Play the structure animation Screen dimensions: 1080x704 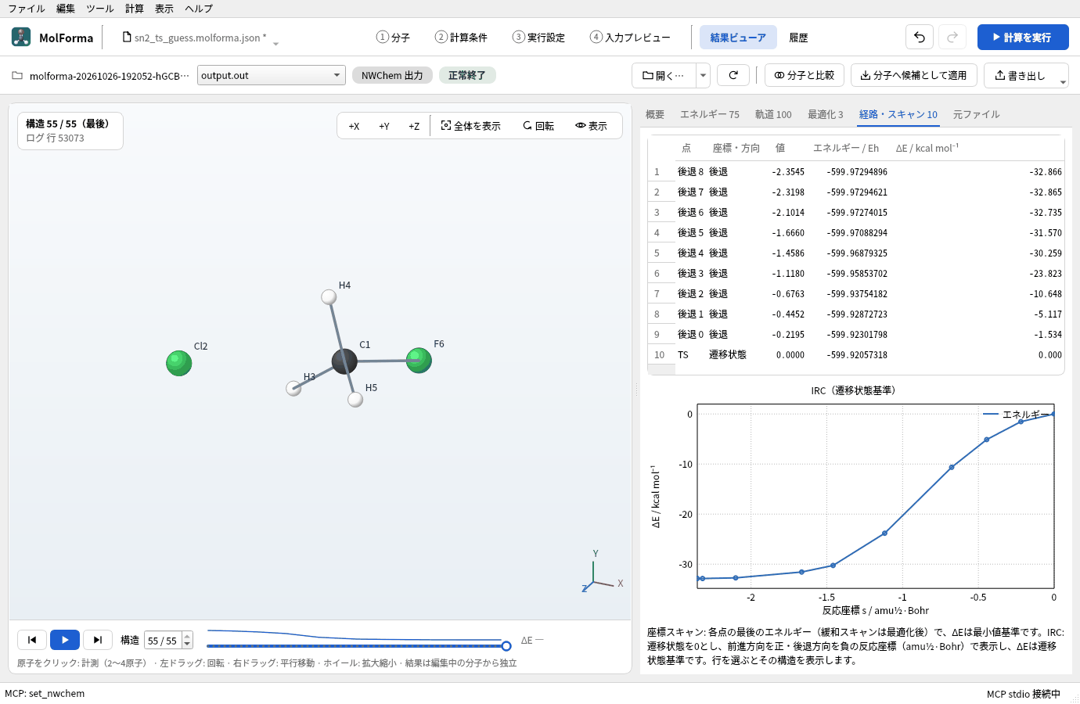[x=65, y=640]
